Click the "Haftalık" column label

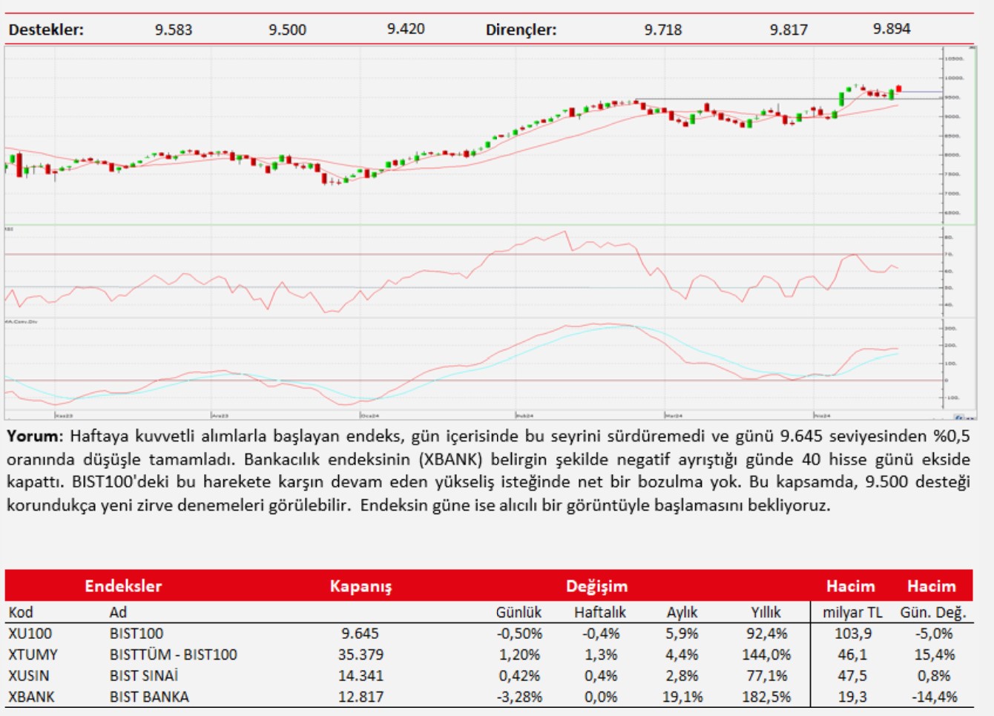pyautogui.click(x=600, y=612)
